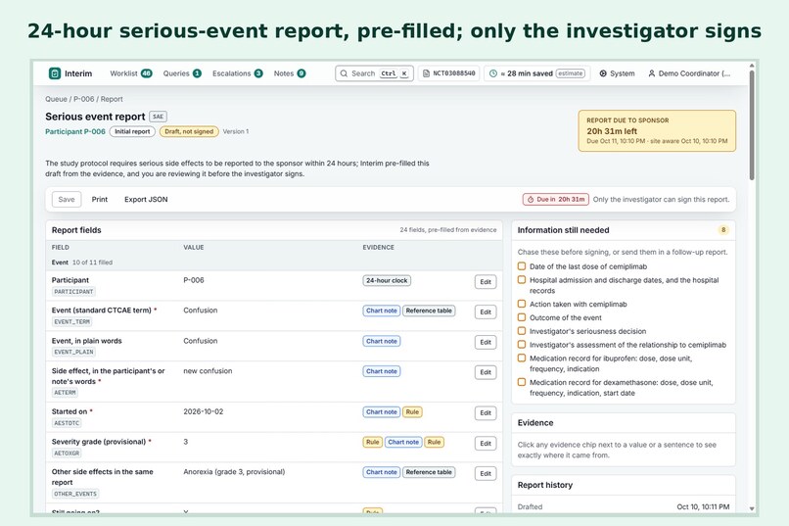Open Chart note chip for Severity grade

tap(403, 442)
